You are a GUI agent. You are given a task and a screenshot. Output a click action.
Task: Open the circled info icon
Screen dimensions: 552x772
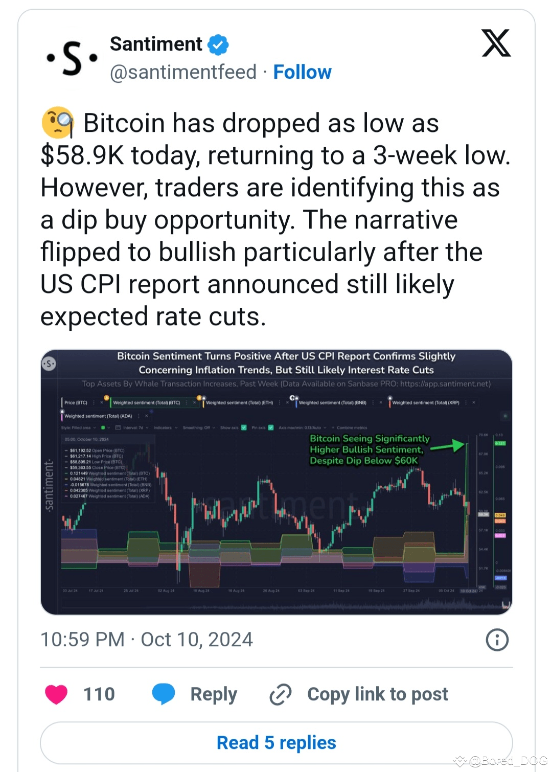(497, 640)
